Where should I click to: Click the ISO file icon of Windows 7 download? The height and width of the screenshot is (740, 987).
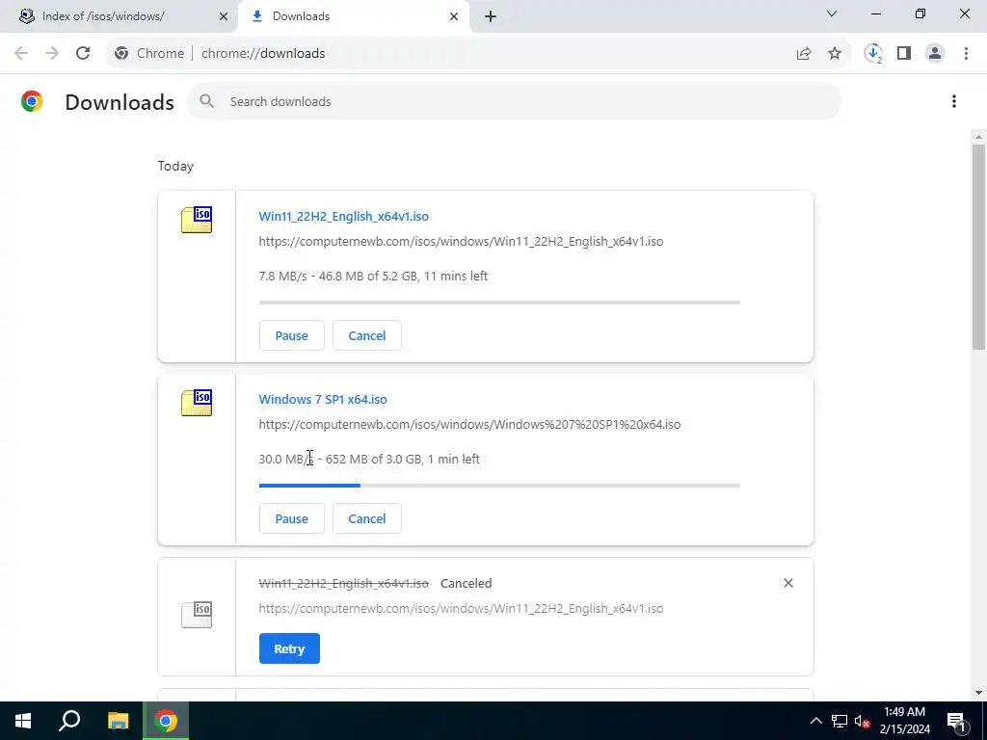197,402
